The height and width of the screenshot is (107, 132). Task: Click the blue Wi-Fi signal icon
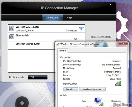[81, 29]
